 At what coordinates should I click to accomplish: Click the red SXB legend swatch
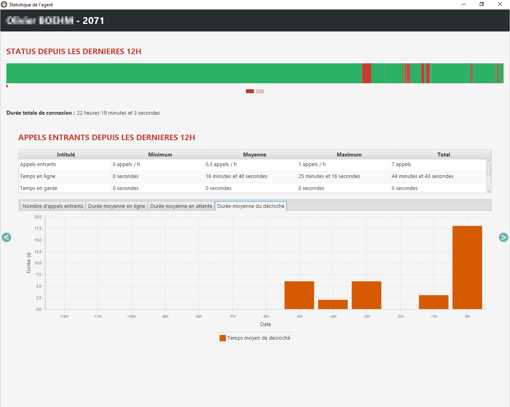pos(250,91)
